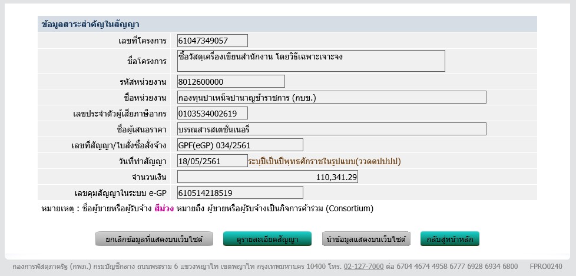Viewport: 576px width, 276px height.
Task: Click the เลขที่โครงการ field showing 61047349057
Action: [212, 41]
